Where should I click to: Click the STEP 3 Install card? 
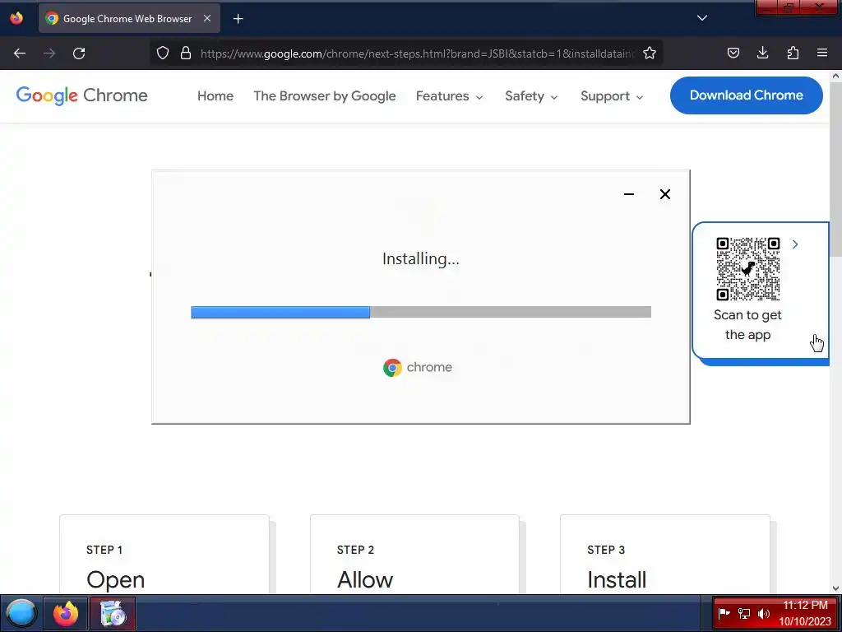(664, 554)
